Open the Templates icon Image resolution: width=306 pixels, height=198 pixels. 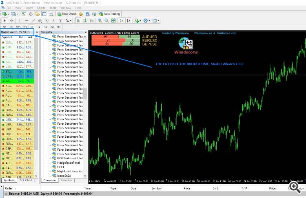pyautogui.click(x=154, y=20)
